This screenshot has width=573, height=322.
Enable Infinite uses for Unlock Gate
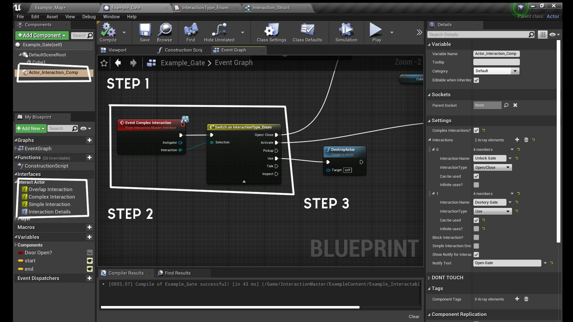pos(476,185)
